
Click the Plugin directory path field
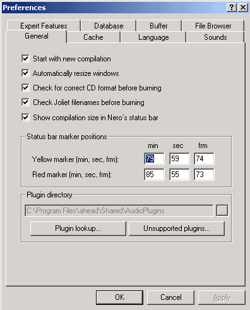click(x=119, y=211)
